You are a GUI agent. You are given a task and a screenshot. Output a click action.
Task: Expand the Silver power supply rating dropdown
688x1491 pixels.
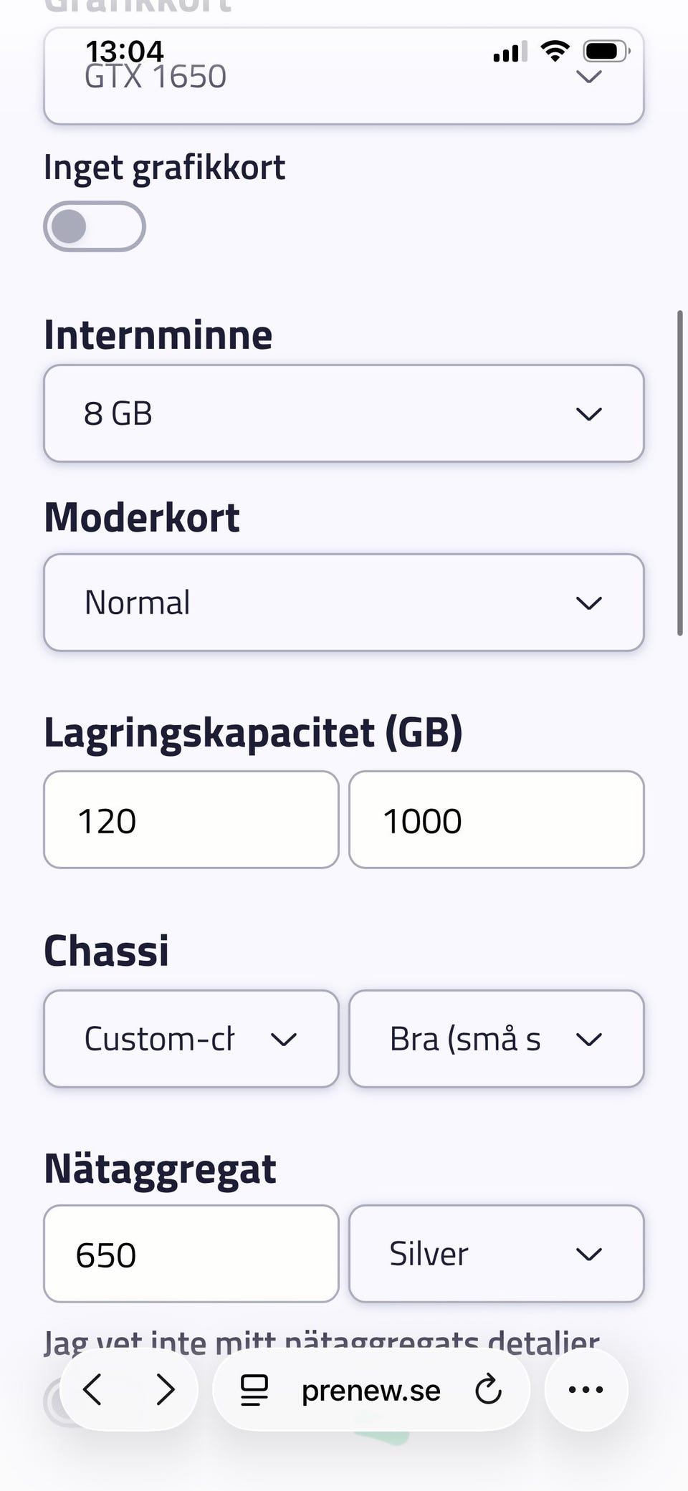coord(496,1254)
